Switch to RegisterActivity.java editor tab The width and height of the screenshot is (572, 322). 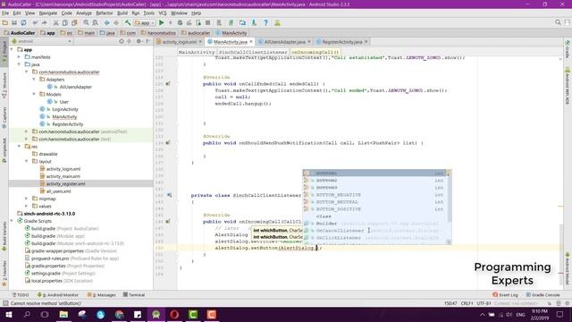click(x=341, y=42)
